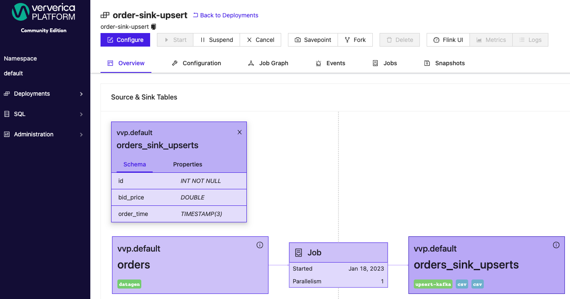Expand the SQL sidebar section chevron
570x299 pixels.
(81, 114)
